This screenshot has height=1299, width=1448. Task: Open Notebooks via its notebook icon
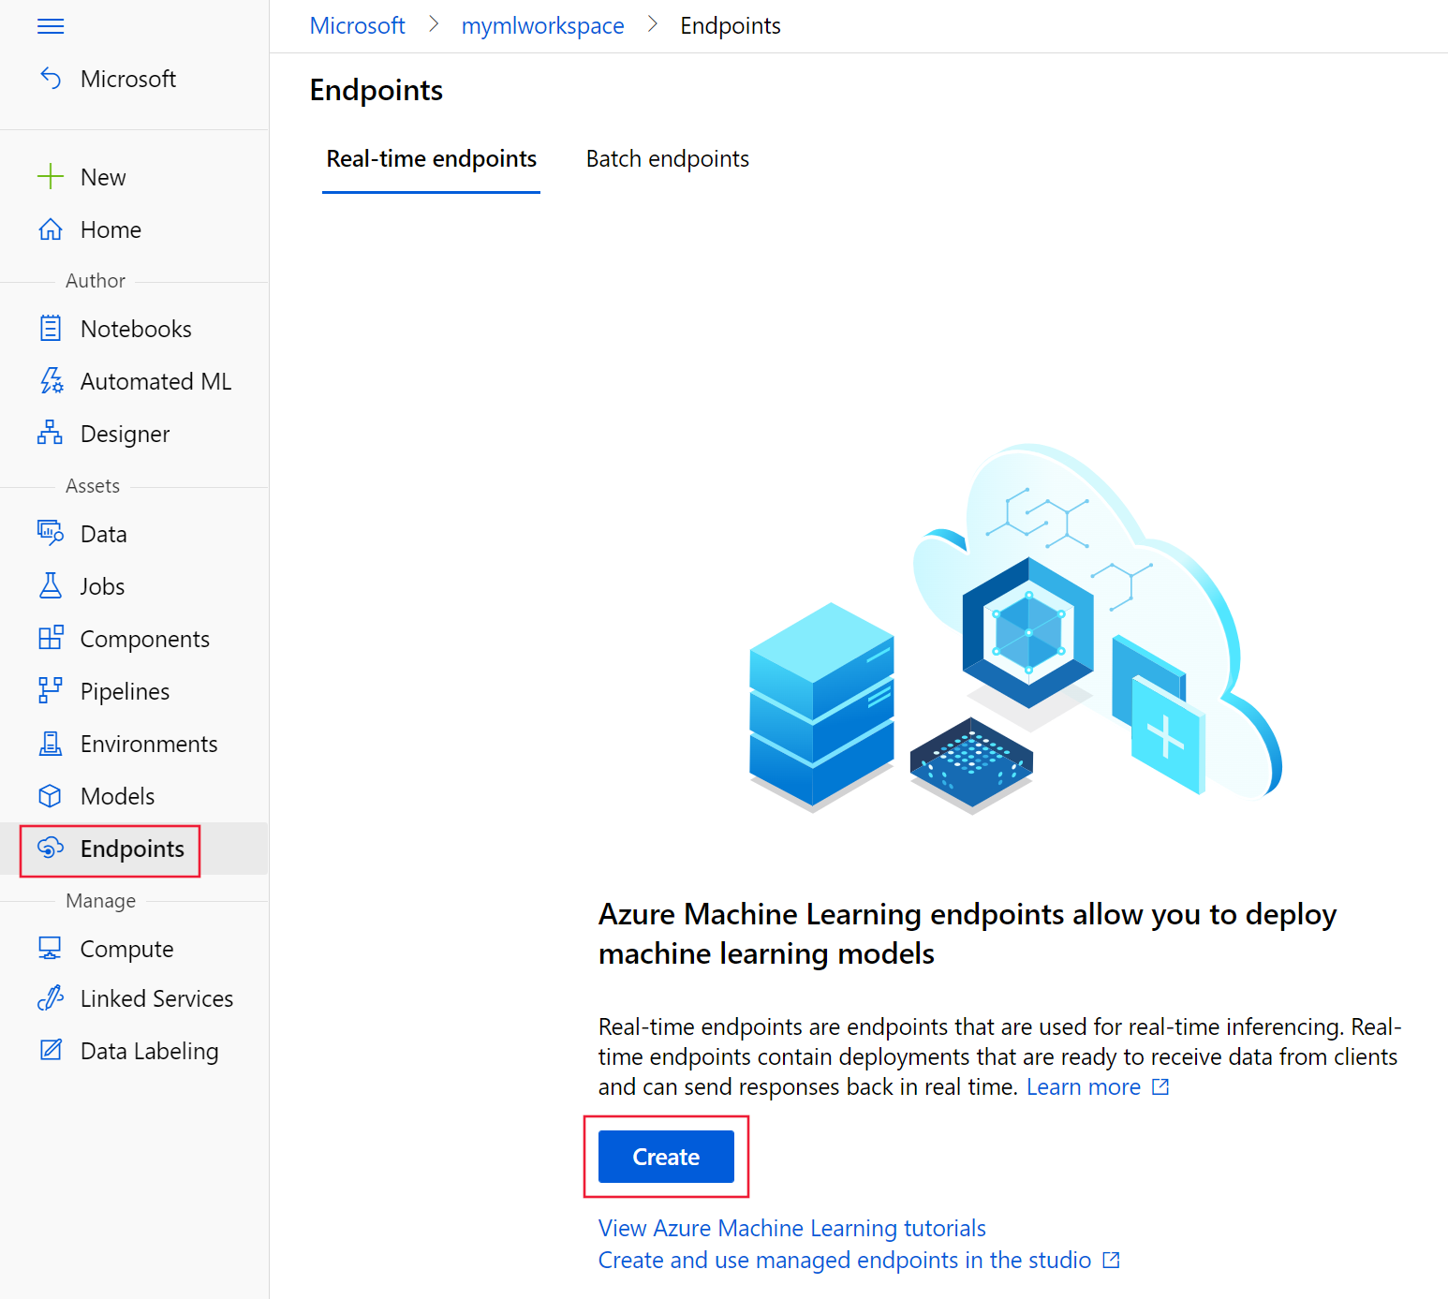[51, 329]
